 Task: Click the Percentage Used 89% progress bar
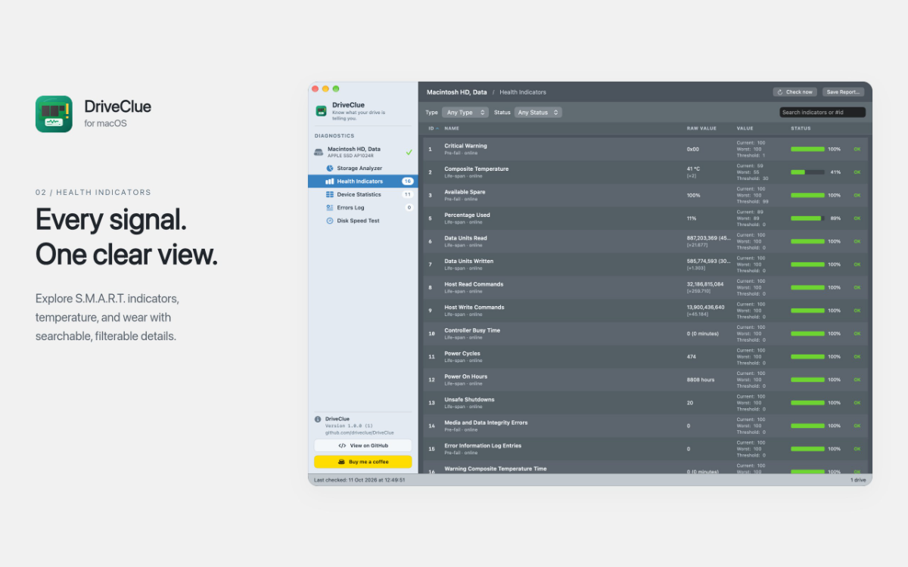[x=807, y=218]
